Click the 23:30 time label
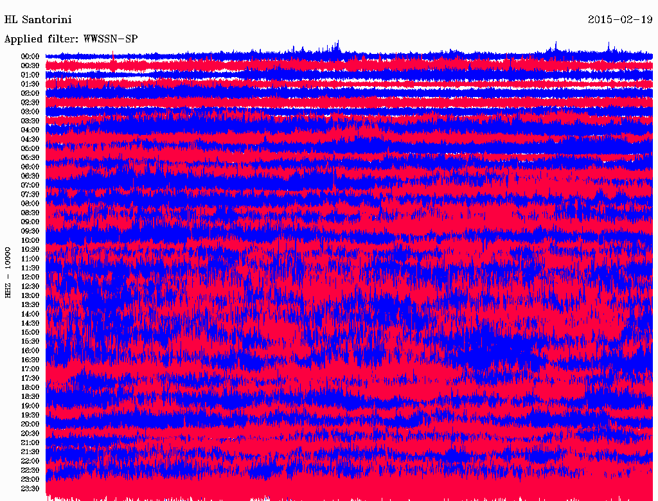This screenshot has width=658, height=501. pyautogui.click(x=30, y=489)
